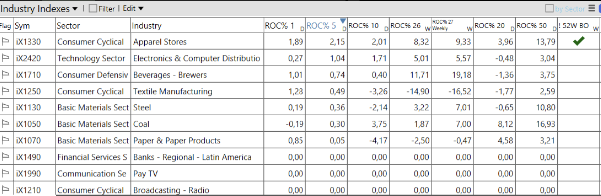
Task: Flag the iX1490 Banks Regional row
Action: 6,157
